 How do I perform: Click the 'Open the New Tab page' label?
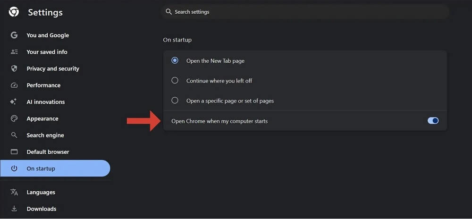point(216,61)
